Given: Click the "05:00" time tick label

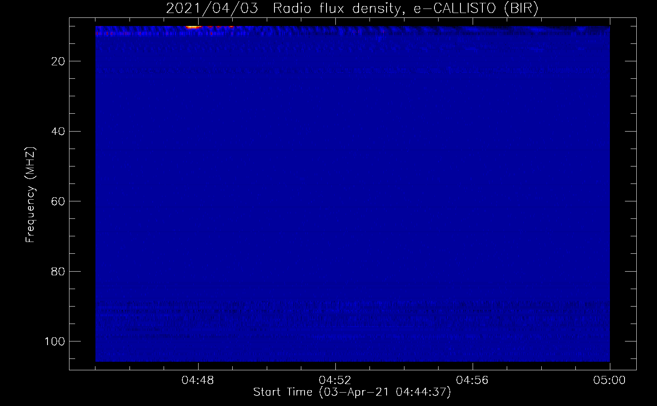Looking at the screenshot, I should [609, 380].
